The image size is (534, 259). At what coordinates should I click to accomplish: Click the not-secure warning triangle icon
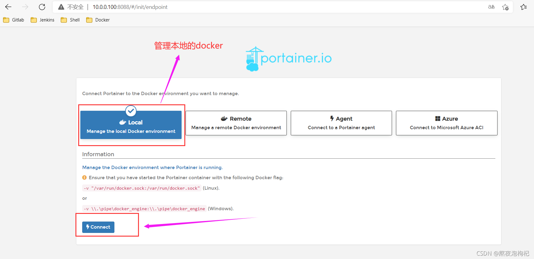point(61,7)
